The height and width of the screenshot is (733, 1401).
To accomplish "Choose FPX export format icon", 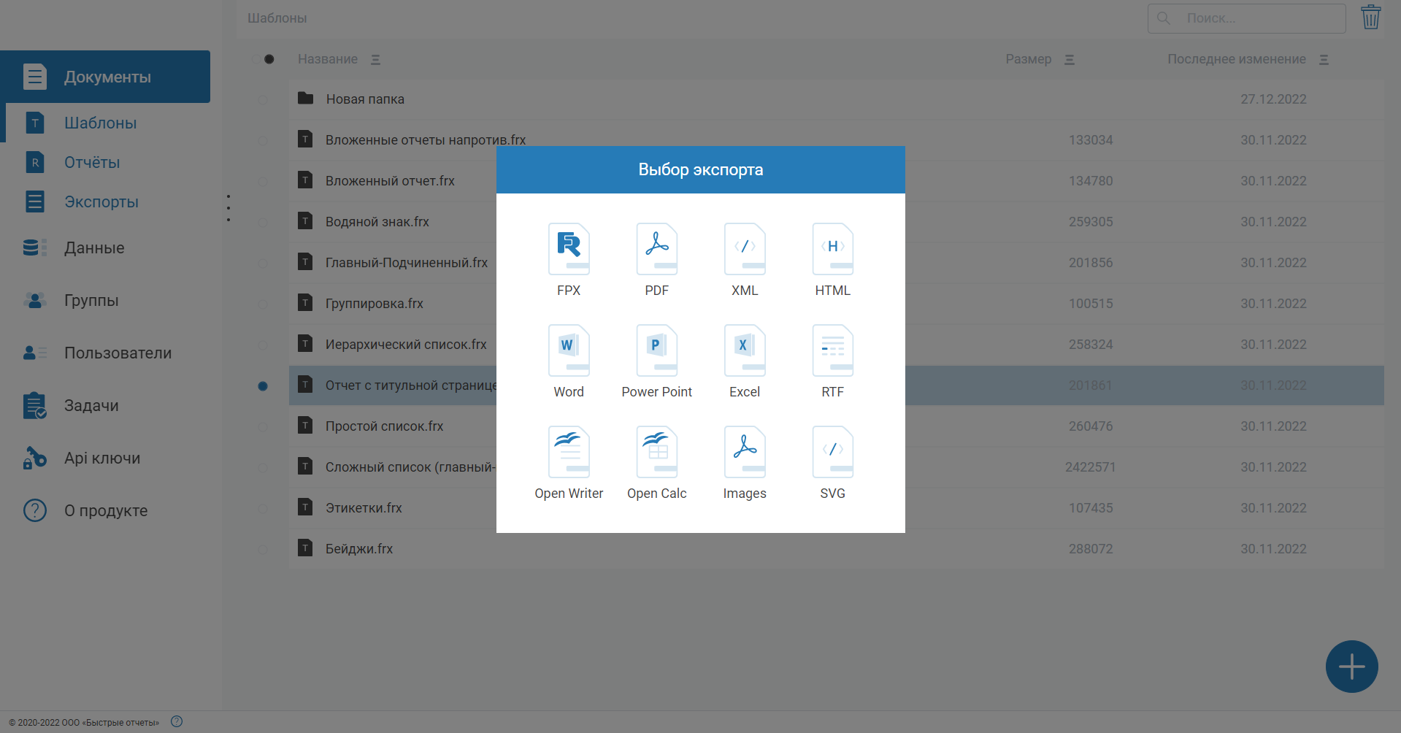I will pyautogui.click(x=569, y=249).
